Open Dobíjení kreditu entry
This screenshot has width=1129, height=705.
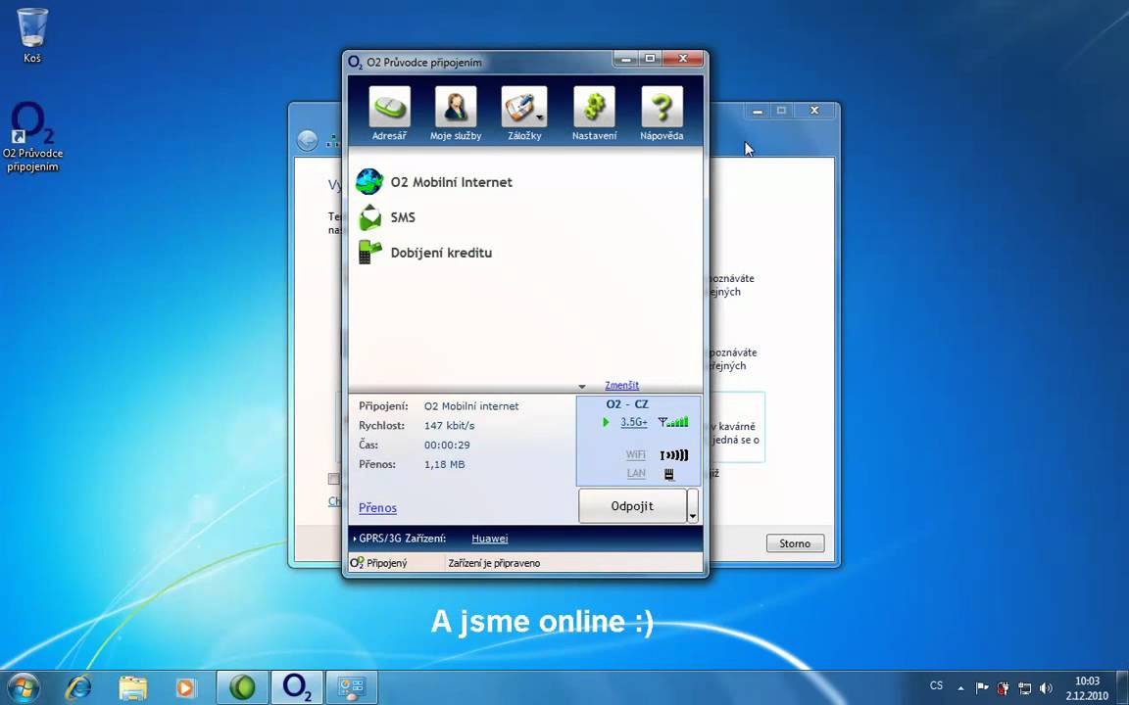click(424, 253)
